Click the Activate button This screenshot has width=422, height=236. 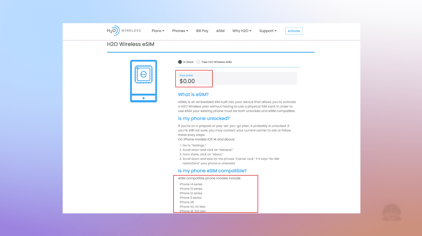[x=294, y=31]
